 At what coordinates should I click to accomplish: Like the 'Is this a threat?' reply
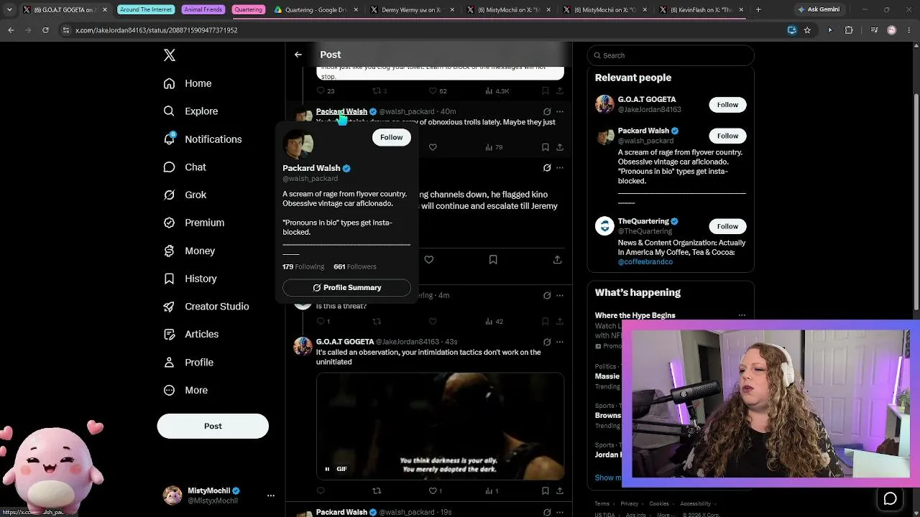[x=433, y=322]
